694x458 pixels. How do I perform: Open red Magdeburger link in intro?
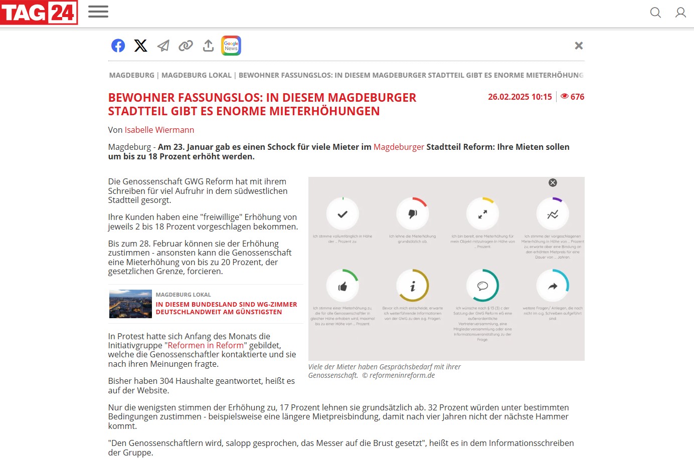pyautogui.click(x=399, y=147)
